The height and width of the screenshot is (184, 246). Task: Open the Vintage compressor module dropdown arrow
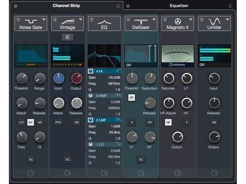point(81,19)
